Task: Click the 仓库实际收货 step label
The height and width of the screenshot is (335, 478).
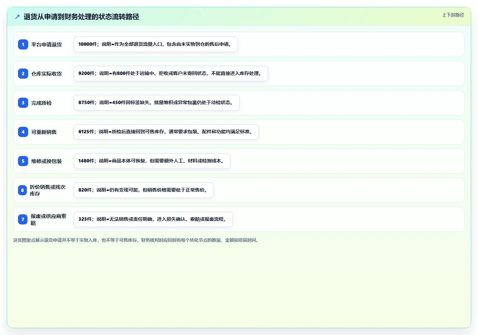Action: coord(47,74)
